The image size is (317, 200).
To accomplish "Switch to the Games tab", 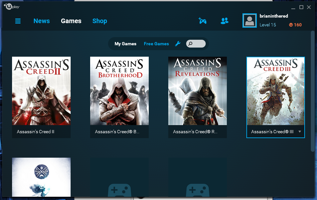I will coord(71,21).
